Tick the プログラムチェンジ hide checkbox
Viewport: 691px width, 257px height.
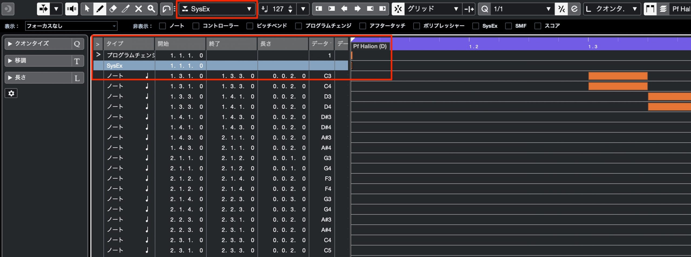299,26
